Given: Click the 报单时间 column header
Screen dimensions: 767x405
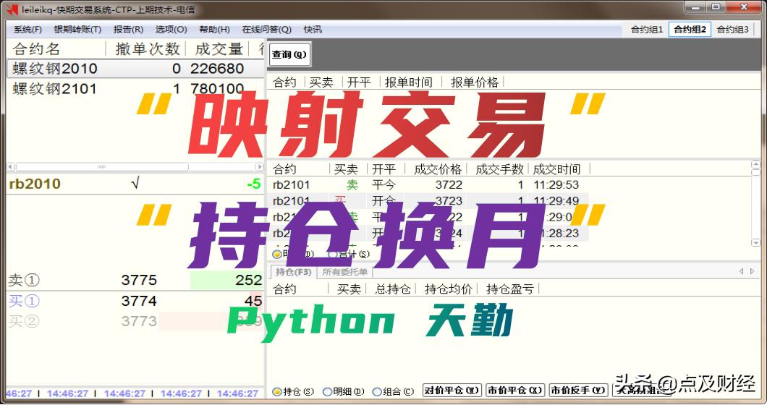Looking at the screenshot, I should tap(408, 82).
